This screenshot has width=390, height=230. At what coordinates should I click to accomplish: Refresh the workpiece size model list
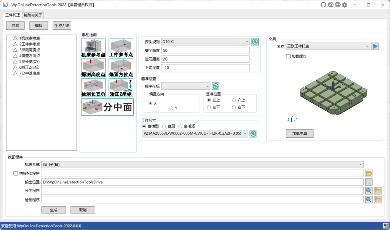tap(253, 134)
